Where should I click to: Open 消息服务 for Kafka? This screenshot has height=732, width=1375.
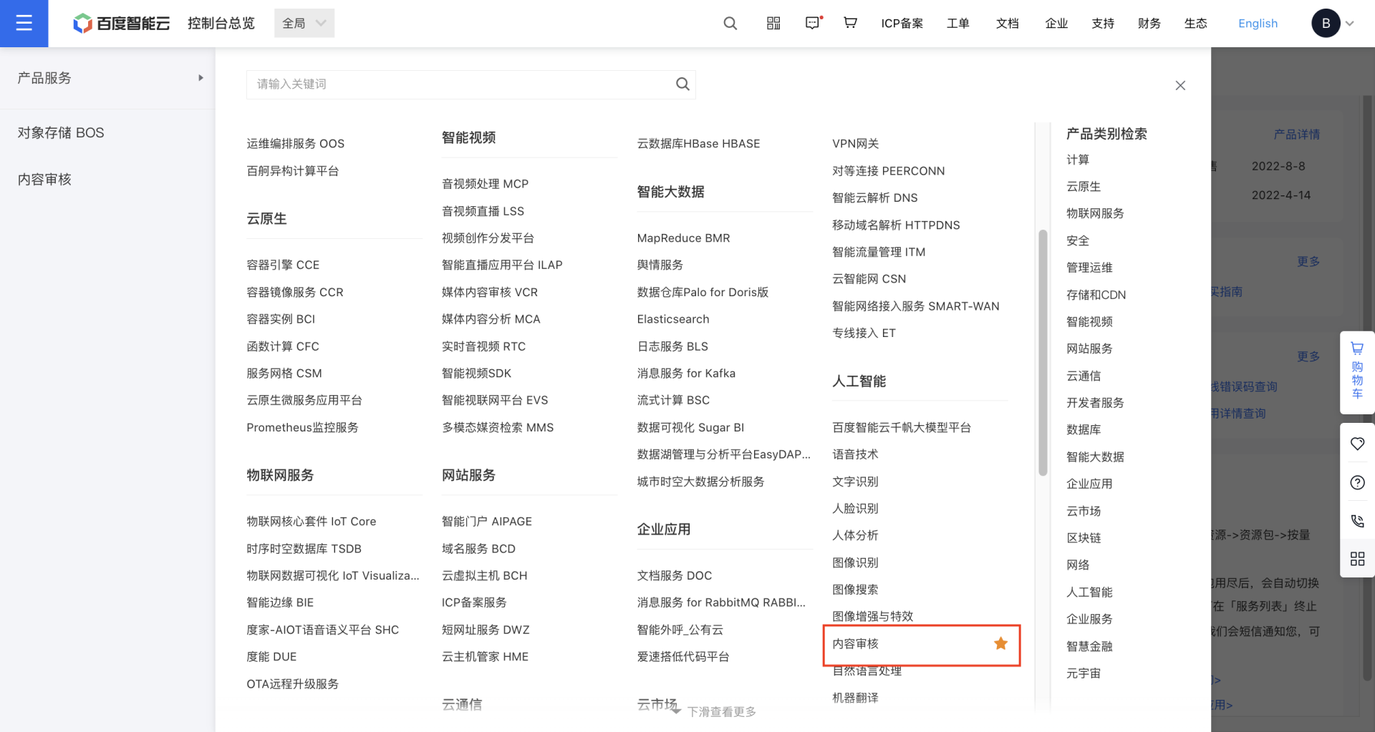[x=686, y=374]
